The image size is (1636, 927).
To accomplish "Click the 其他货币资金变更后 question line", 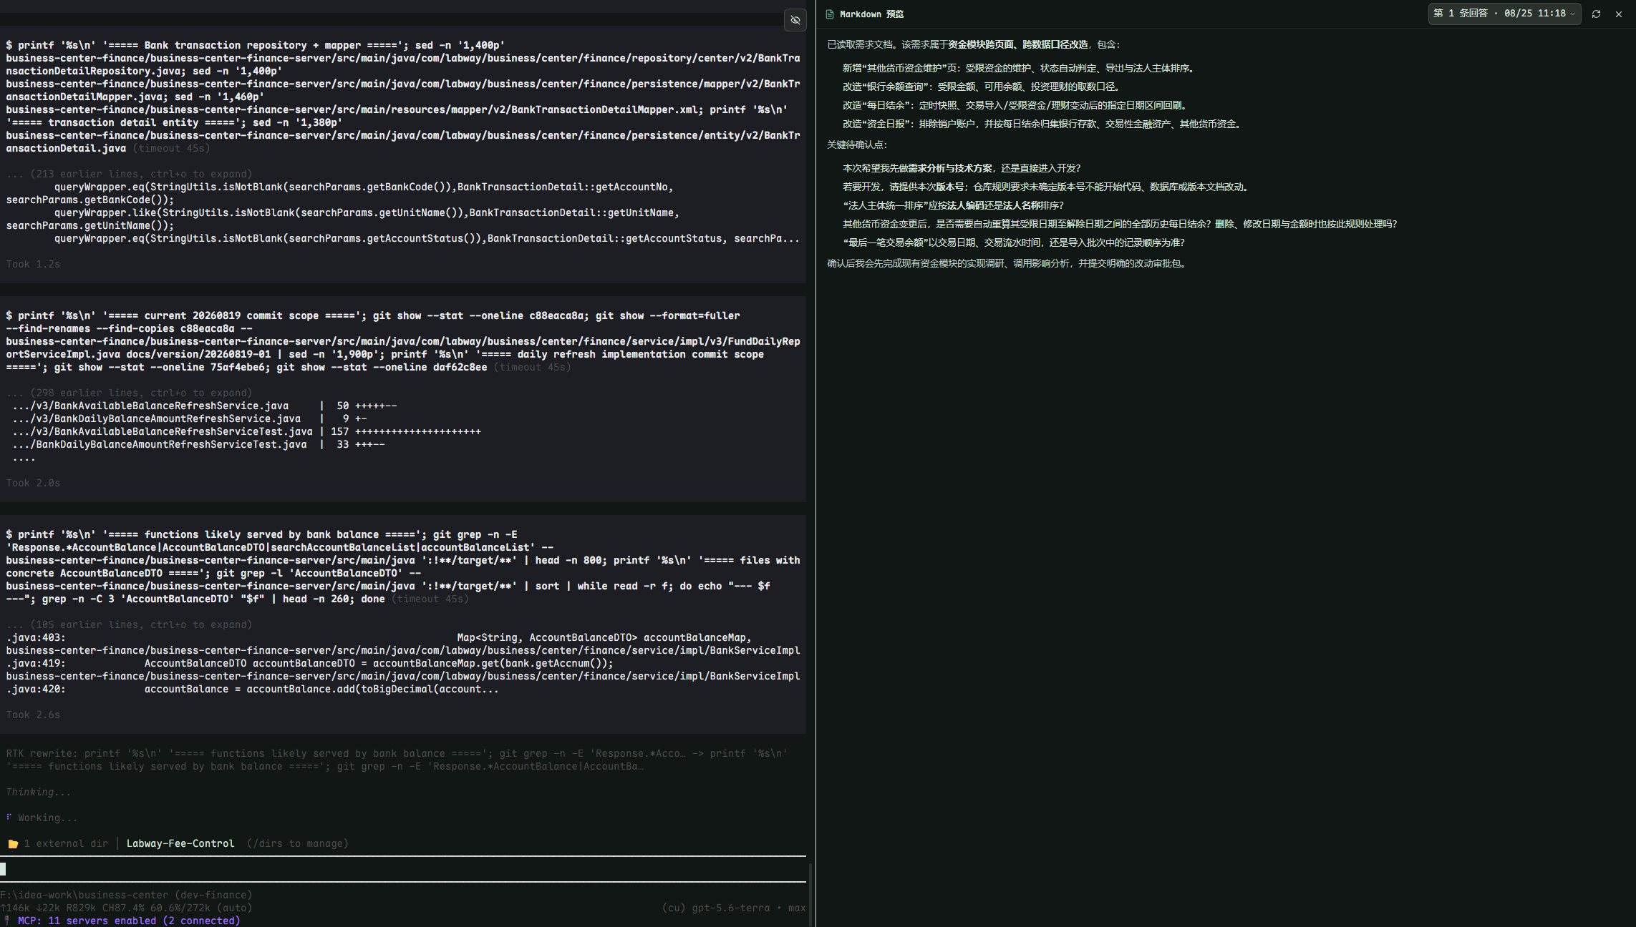I will pyautogui.click(x=1120, y=224).
